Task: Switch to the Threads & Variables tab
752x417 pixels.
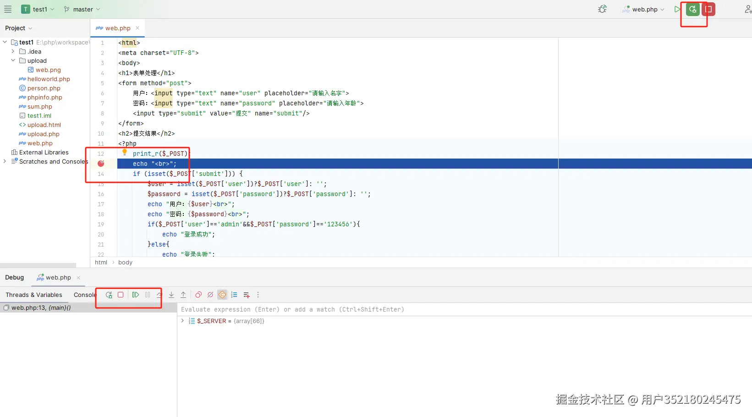Action: point(34,295)
